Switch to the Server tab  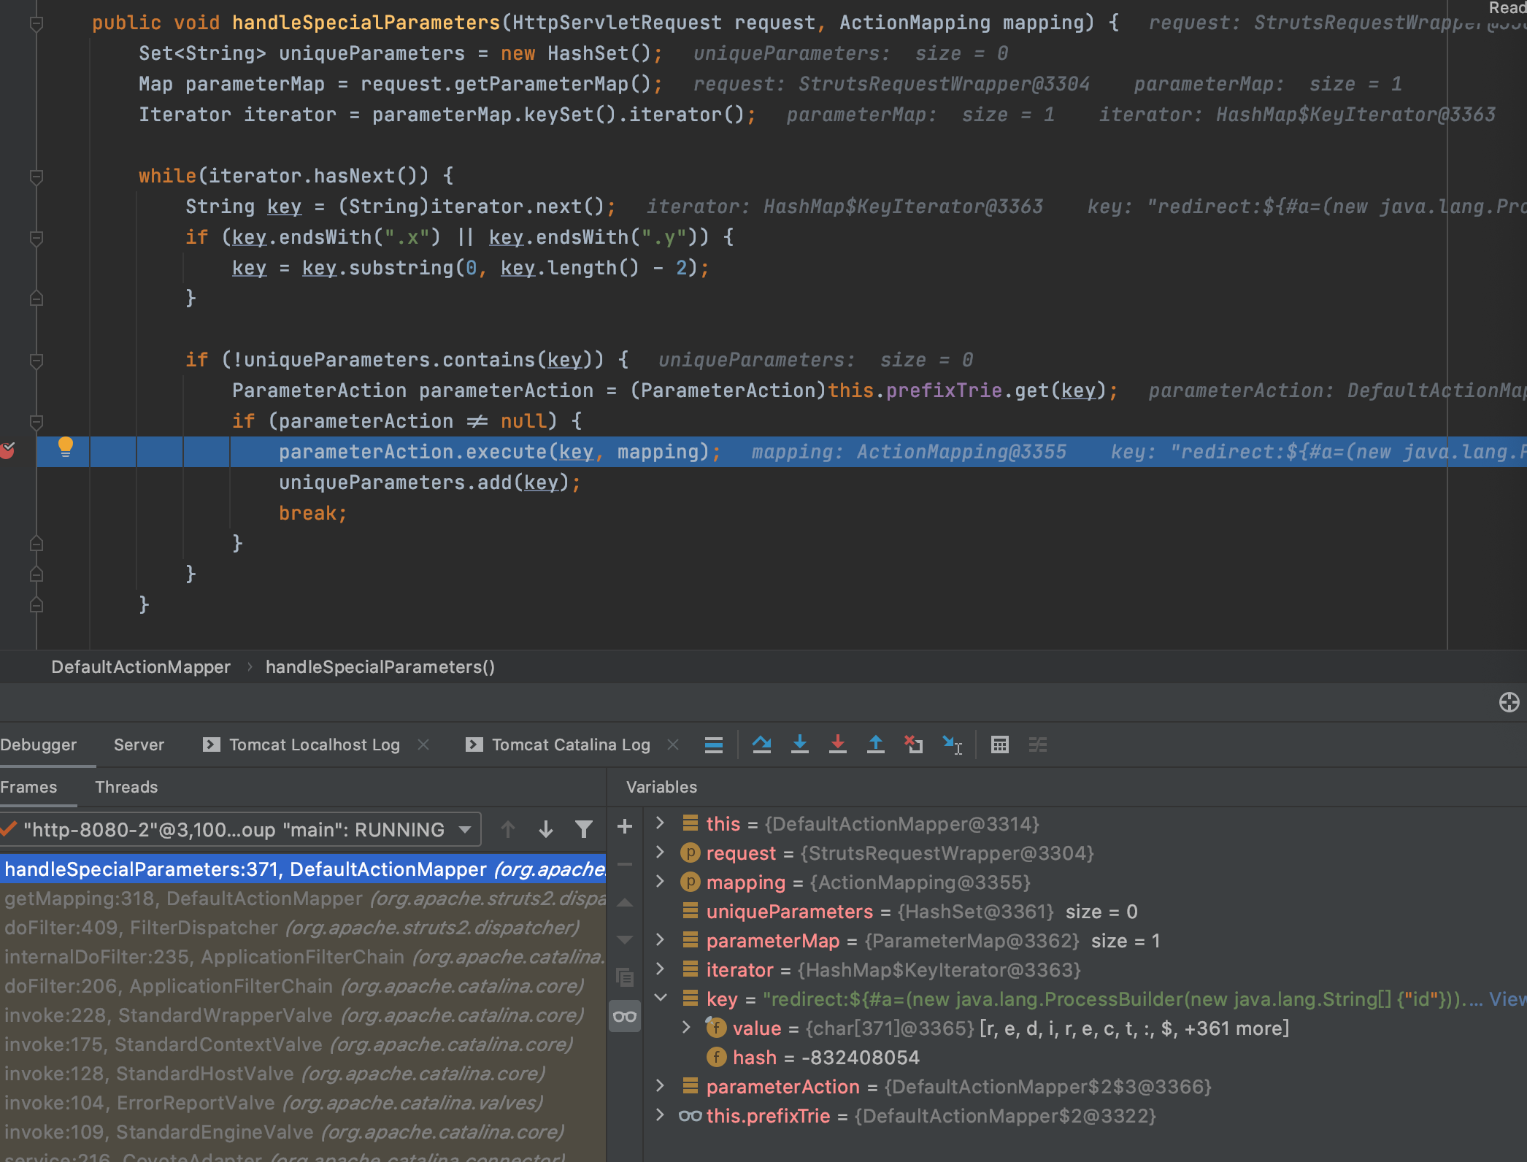click(139, 744)
